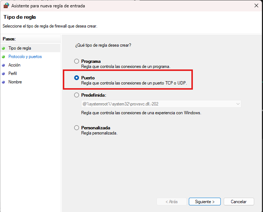Select the Predefinida radio button

(76, 95)
